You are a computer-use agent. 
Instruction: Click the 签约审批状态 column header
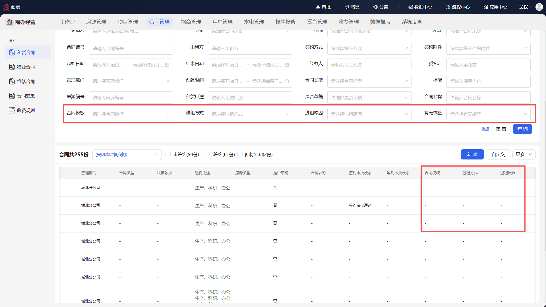click(x=360, y=173)
